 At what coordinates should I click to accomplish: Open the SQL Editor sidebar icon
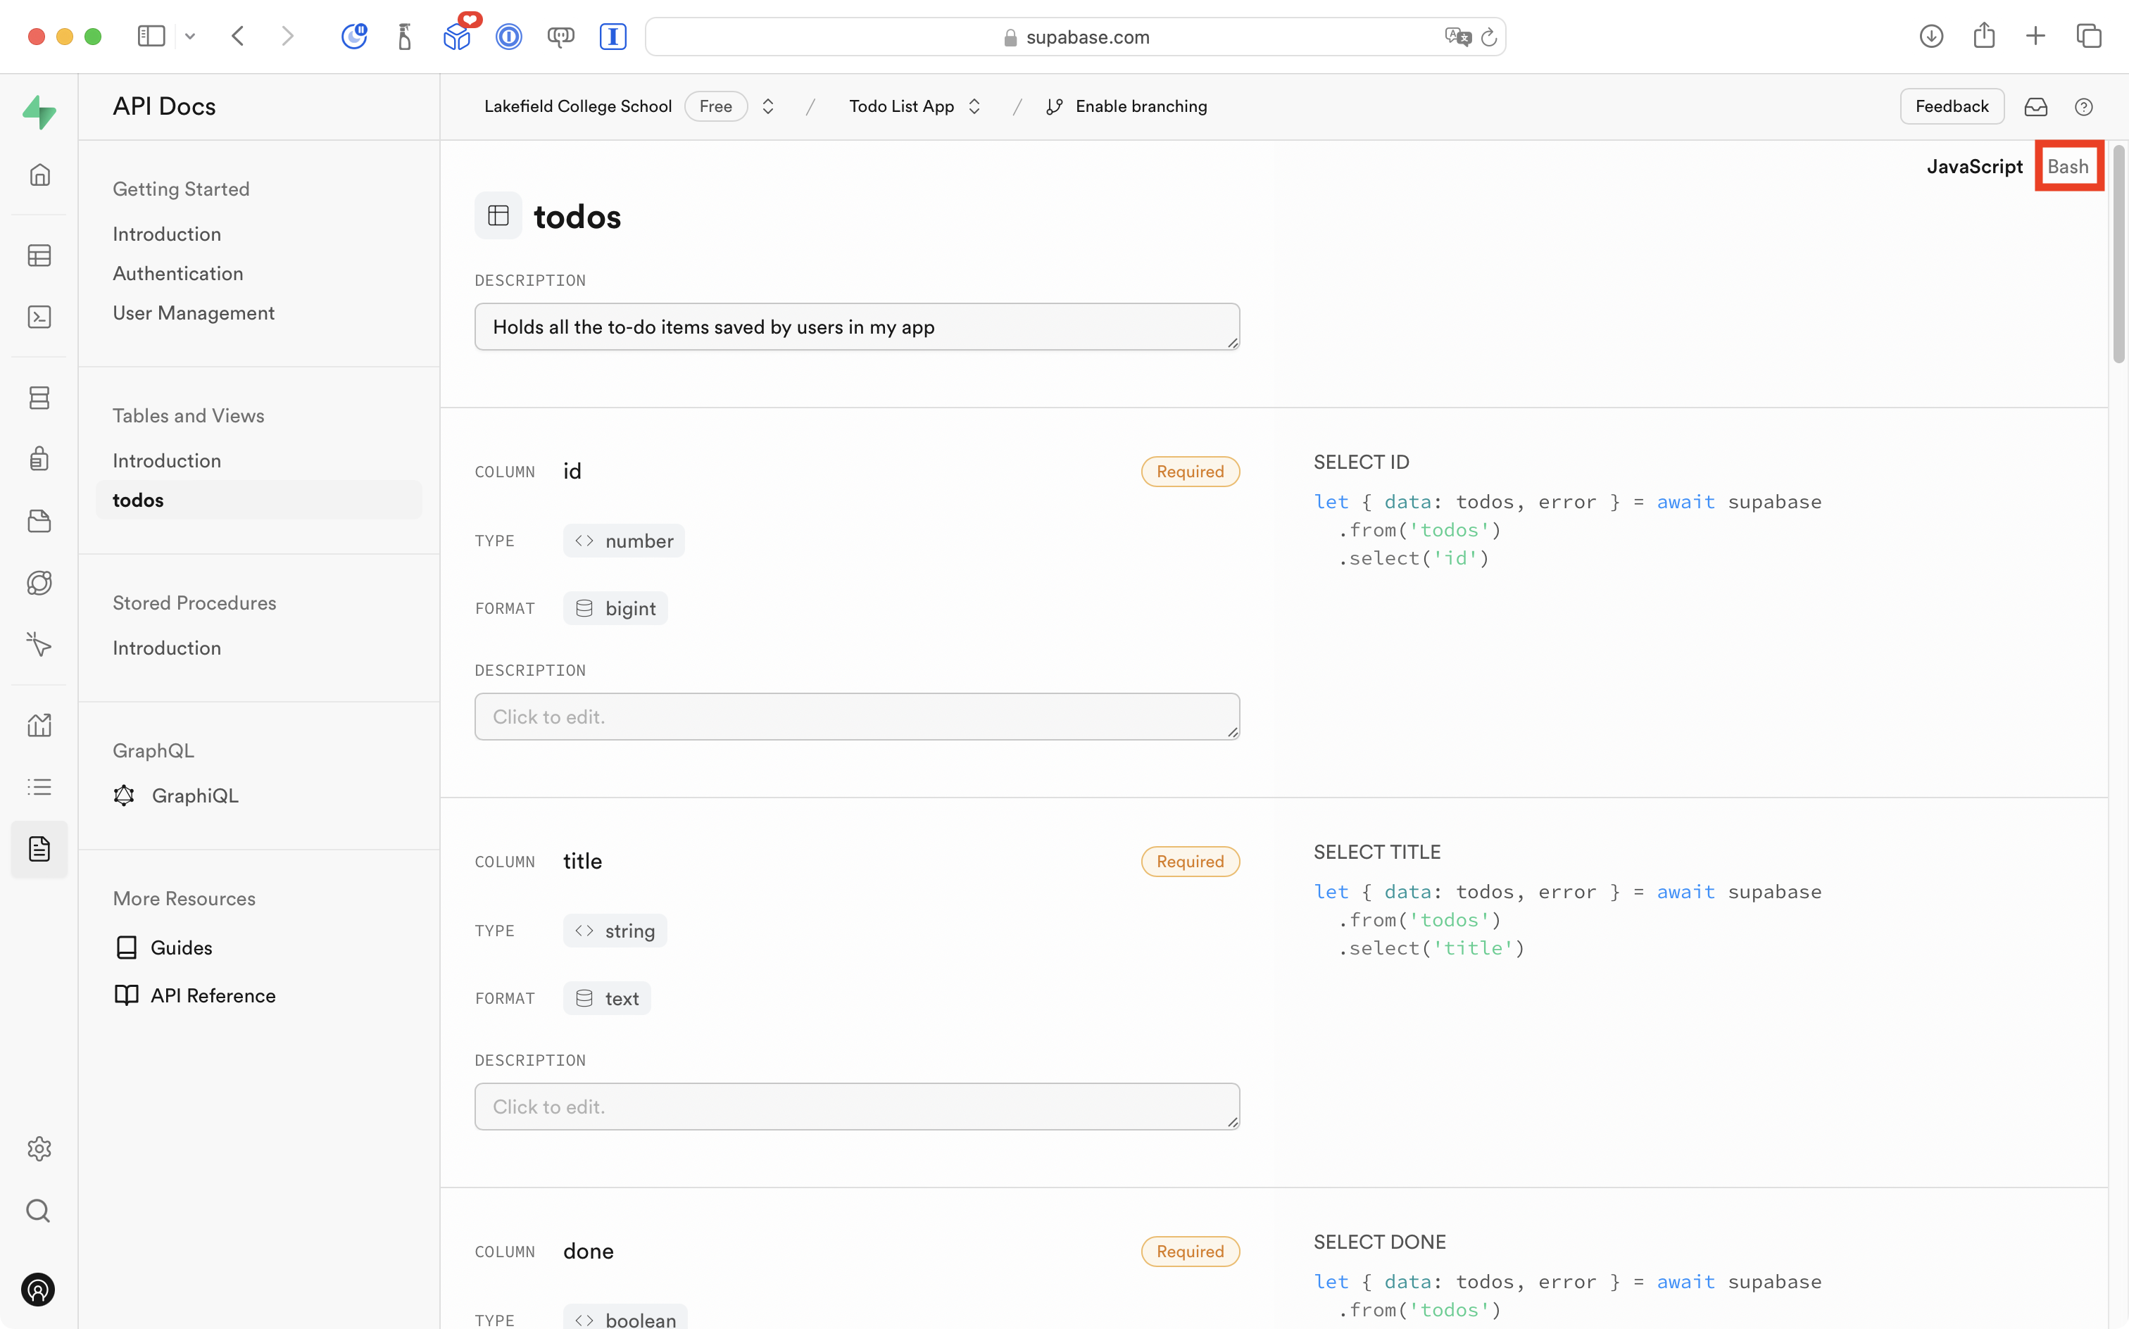pyautogui.click(x=39, y=317)
